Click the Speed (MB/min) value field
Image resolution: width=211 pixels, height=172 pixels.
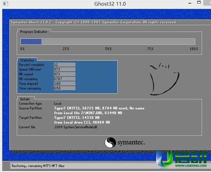(x=64, y=70)
